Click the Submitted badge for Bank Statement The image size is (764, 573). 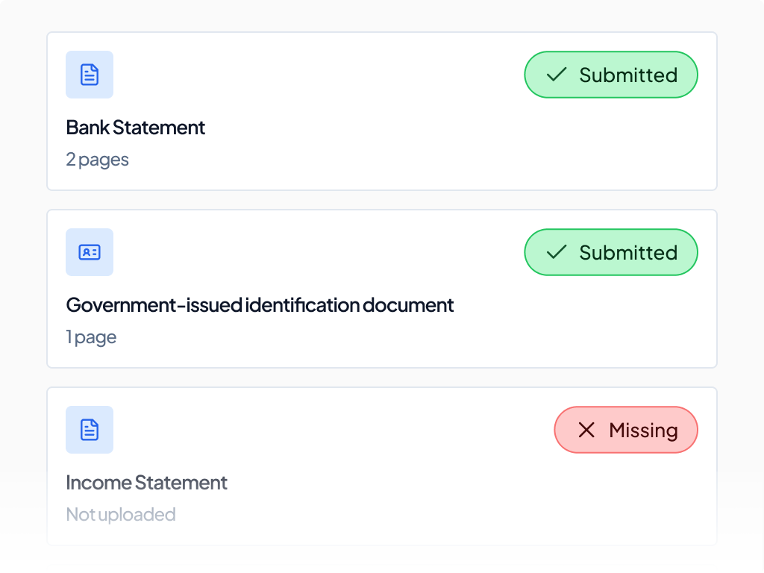[x=611, y=75]
